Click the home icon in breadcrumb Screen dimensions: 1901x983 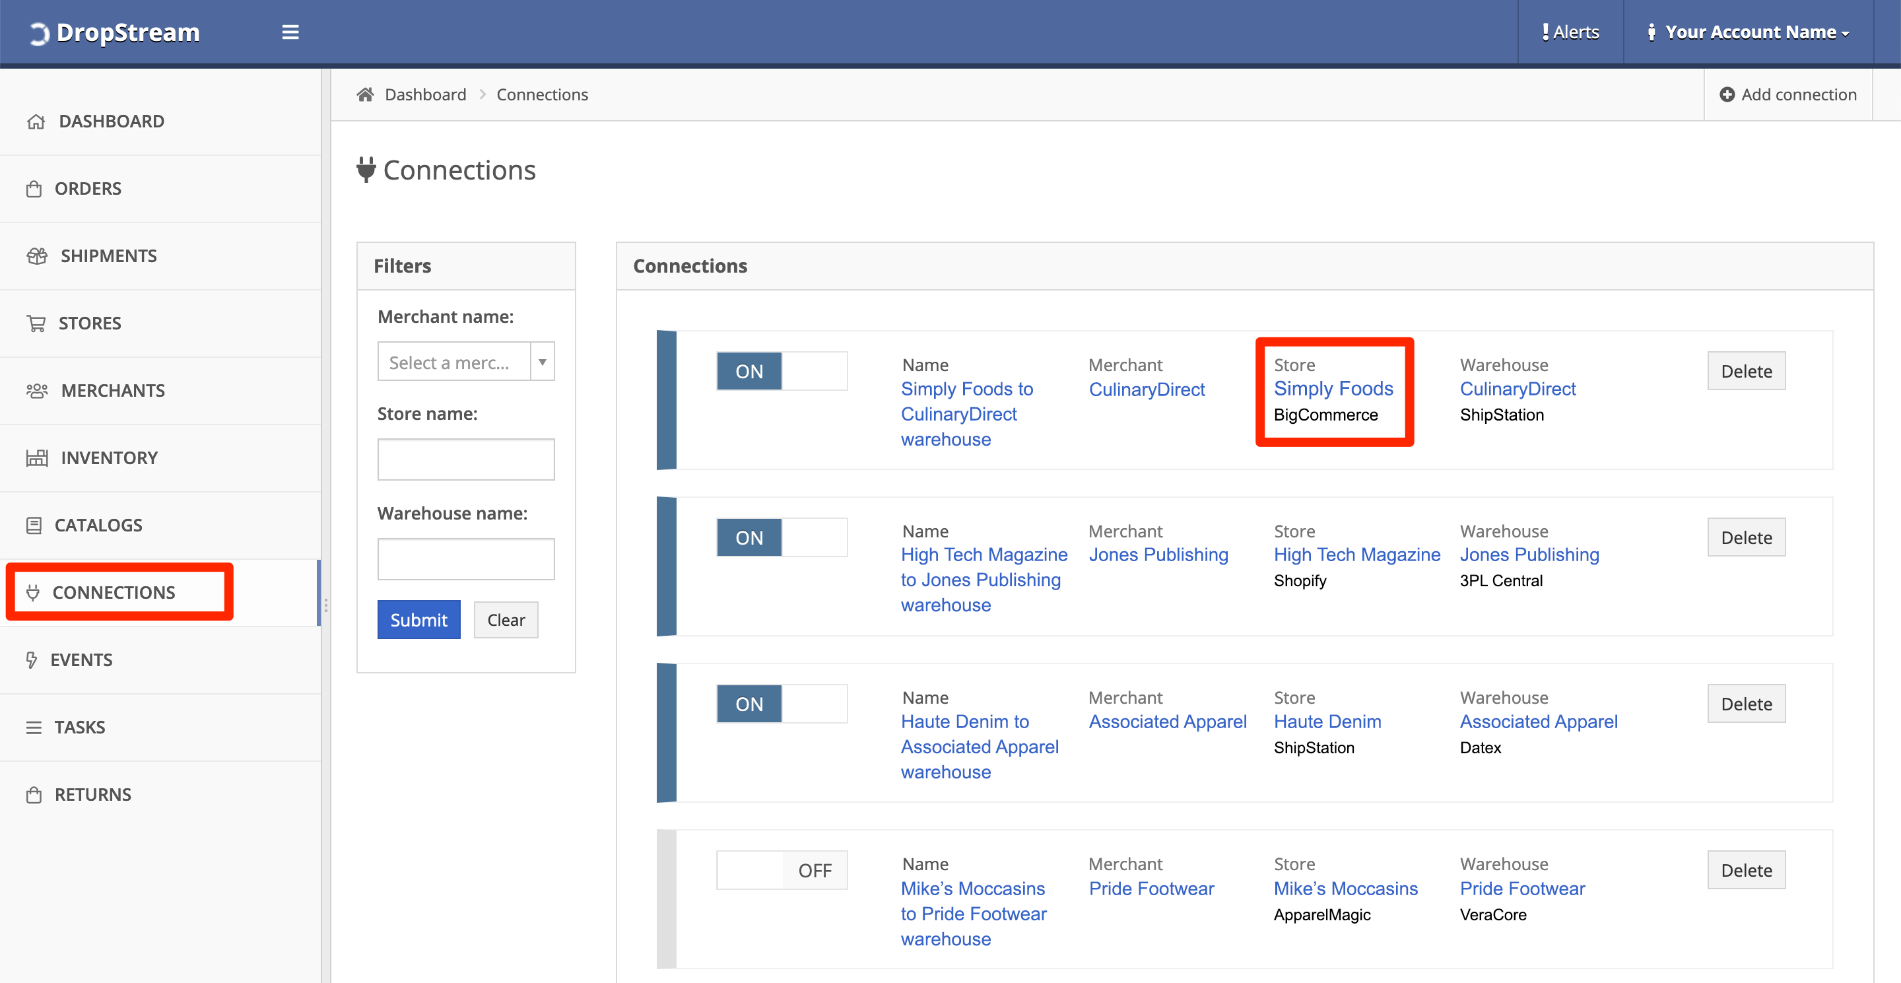[365, 94]
